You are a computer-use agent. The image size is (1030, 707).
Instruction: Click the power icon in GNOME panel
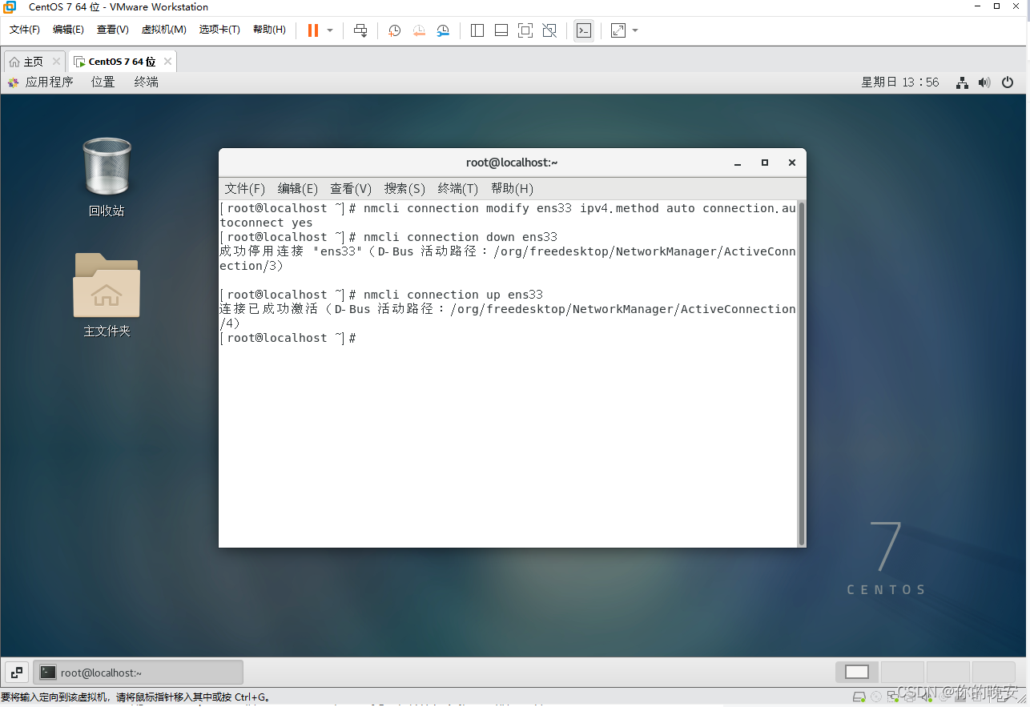(x=1008, y=82)
